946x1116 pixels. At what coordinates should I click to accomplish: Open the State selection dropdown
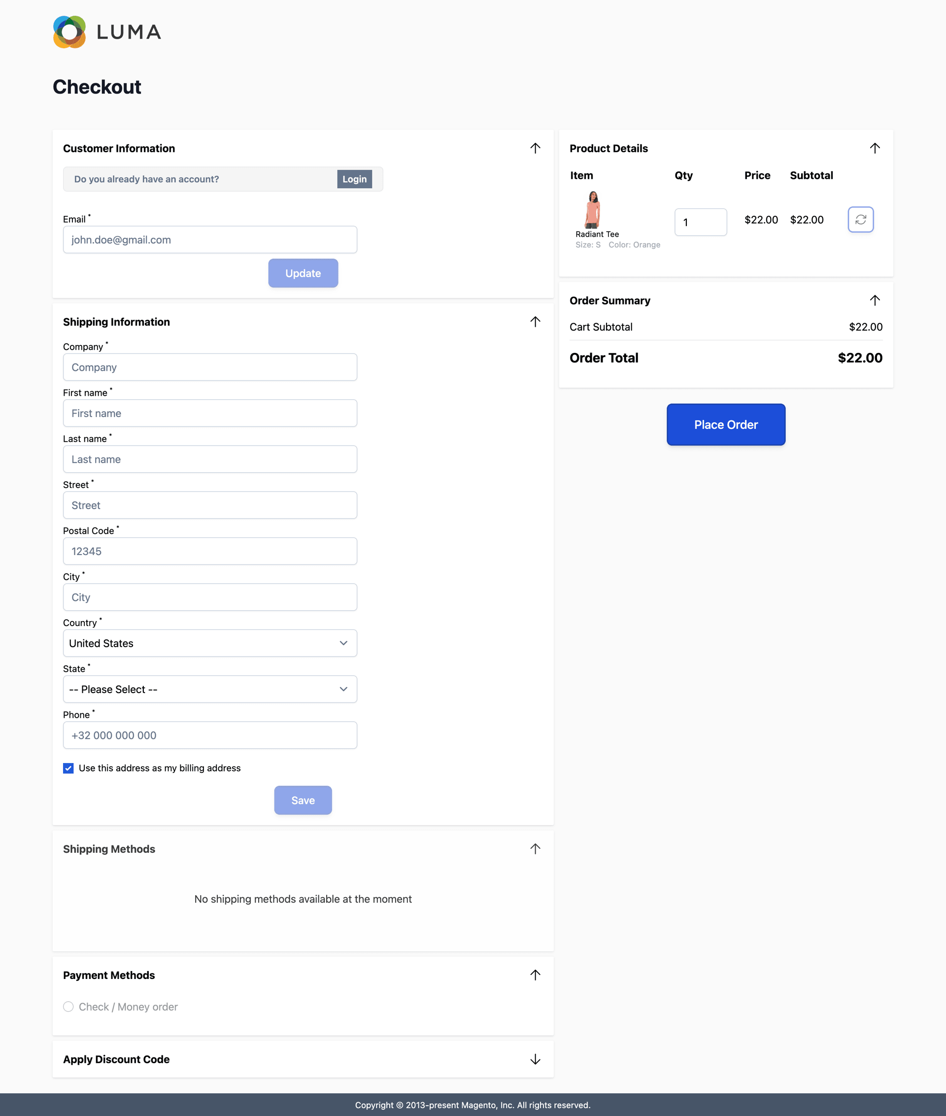point(210,689)
